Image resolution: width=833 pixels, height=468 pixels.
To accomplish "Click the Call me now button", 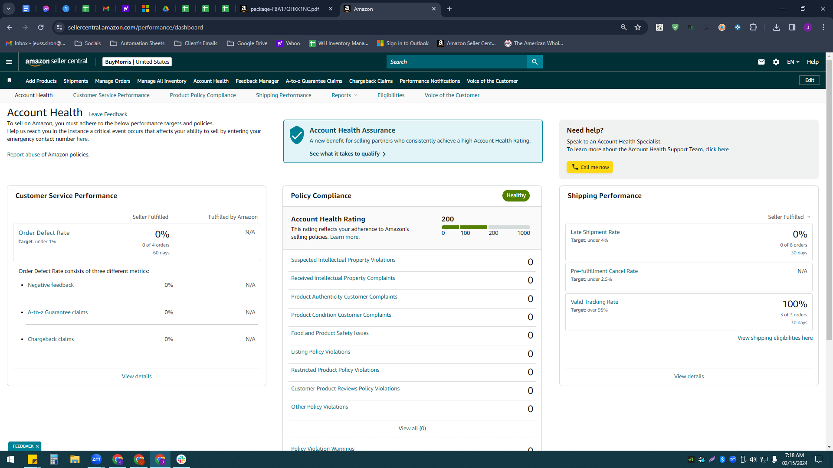I will pyautogui.click(x=590, y=167).
